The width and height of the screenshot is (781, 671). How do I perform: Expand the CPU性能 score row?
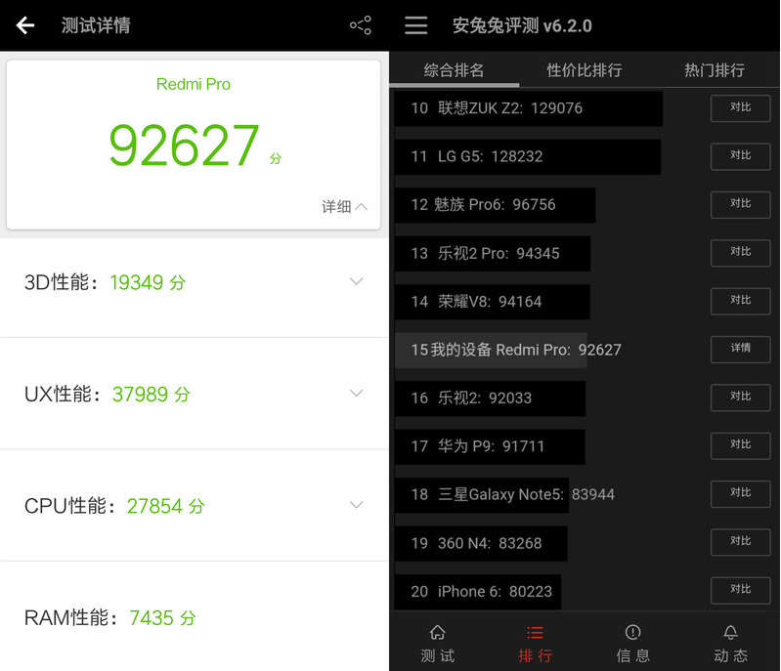(x=195, y=505)
